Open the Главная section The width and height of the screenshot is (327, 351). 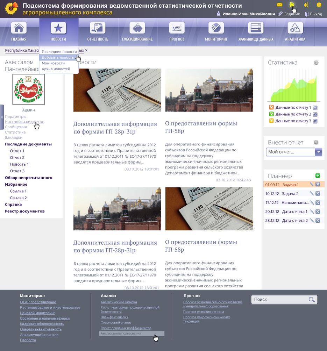tap(19, 32)
